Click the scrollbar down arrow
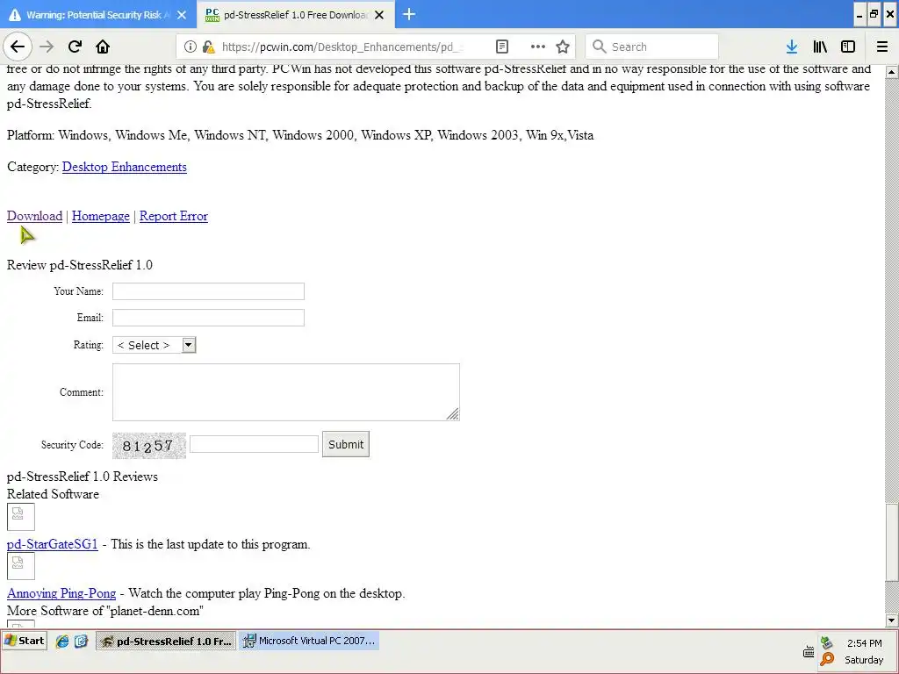This screenshot has height=674, width=899. (892, 620)
